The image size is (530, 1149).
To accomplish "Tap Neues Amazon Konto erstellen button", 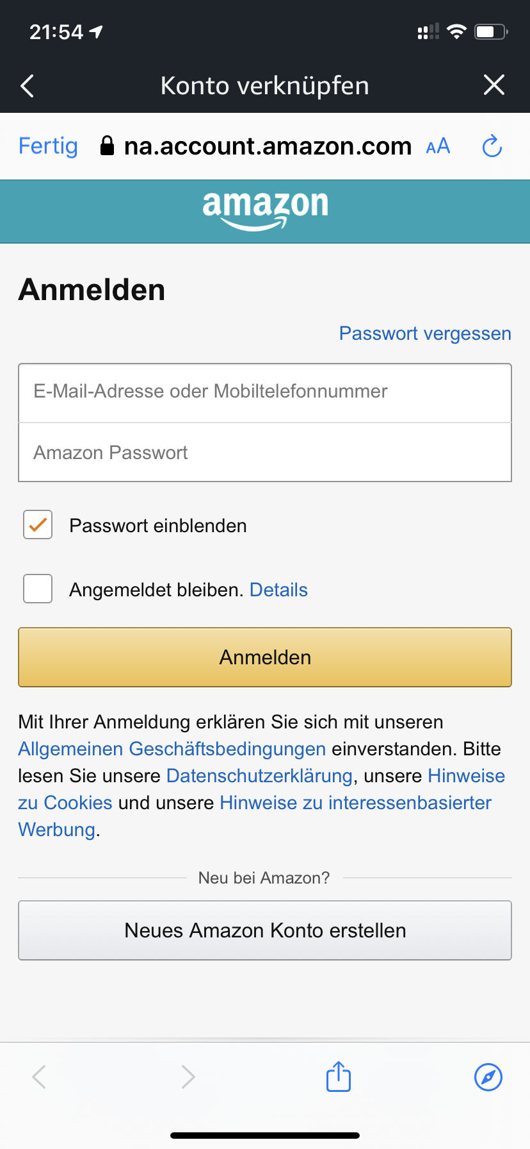I will pos(265,930).
